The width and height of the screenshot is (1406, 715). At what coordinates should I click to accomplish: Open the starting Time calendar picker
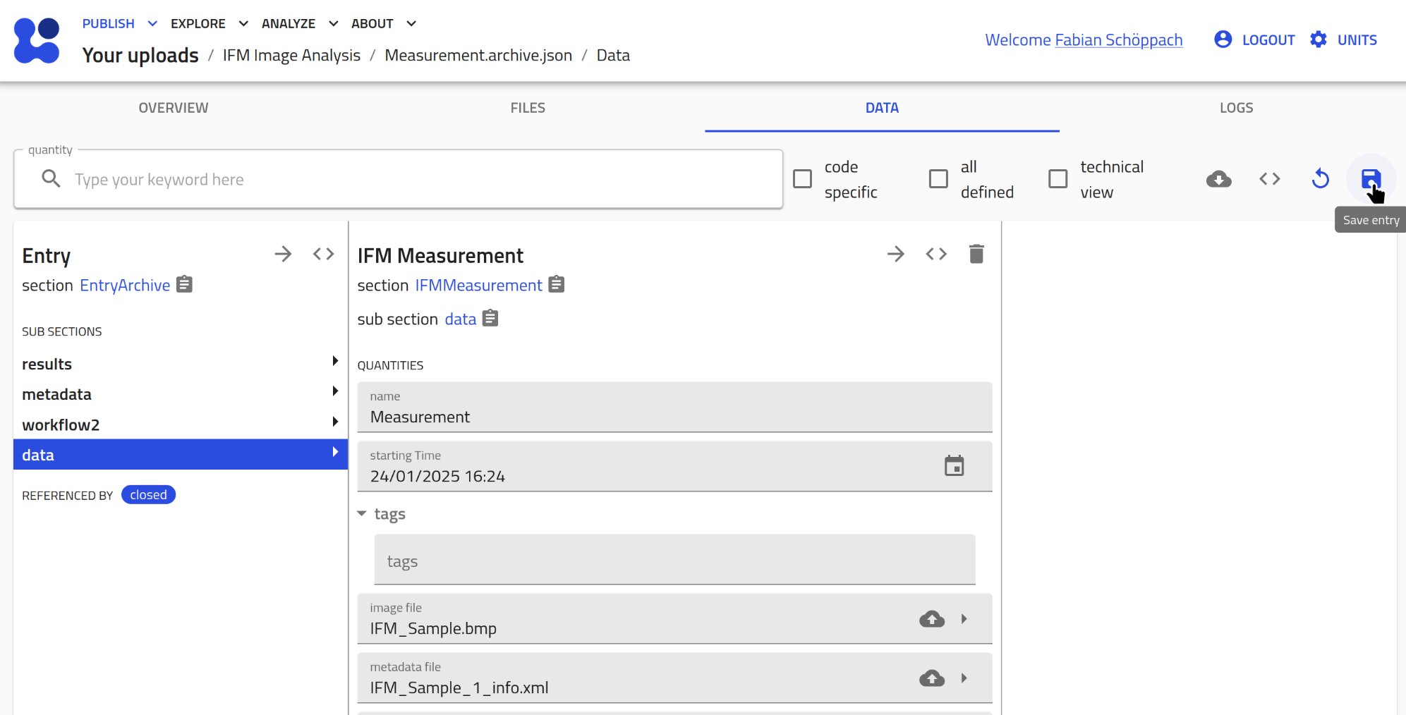[x=954, y=466]
